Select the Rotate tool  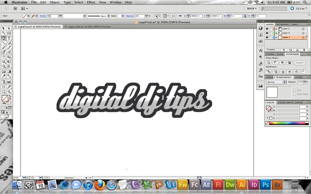[x=4, y=57]
